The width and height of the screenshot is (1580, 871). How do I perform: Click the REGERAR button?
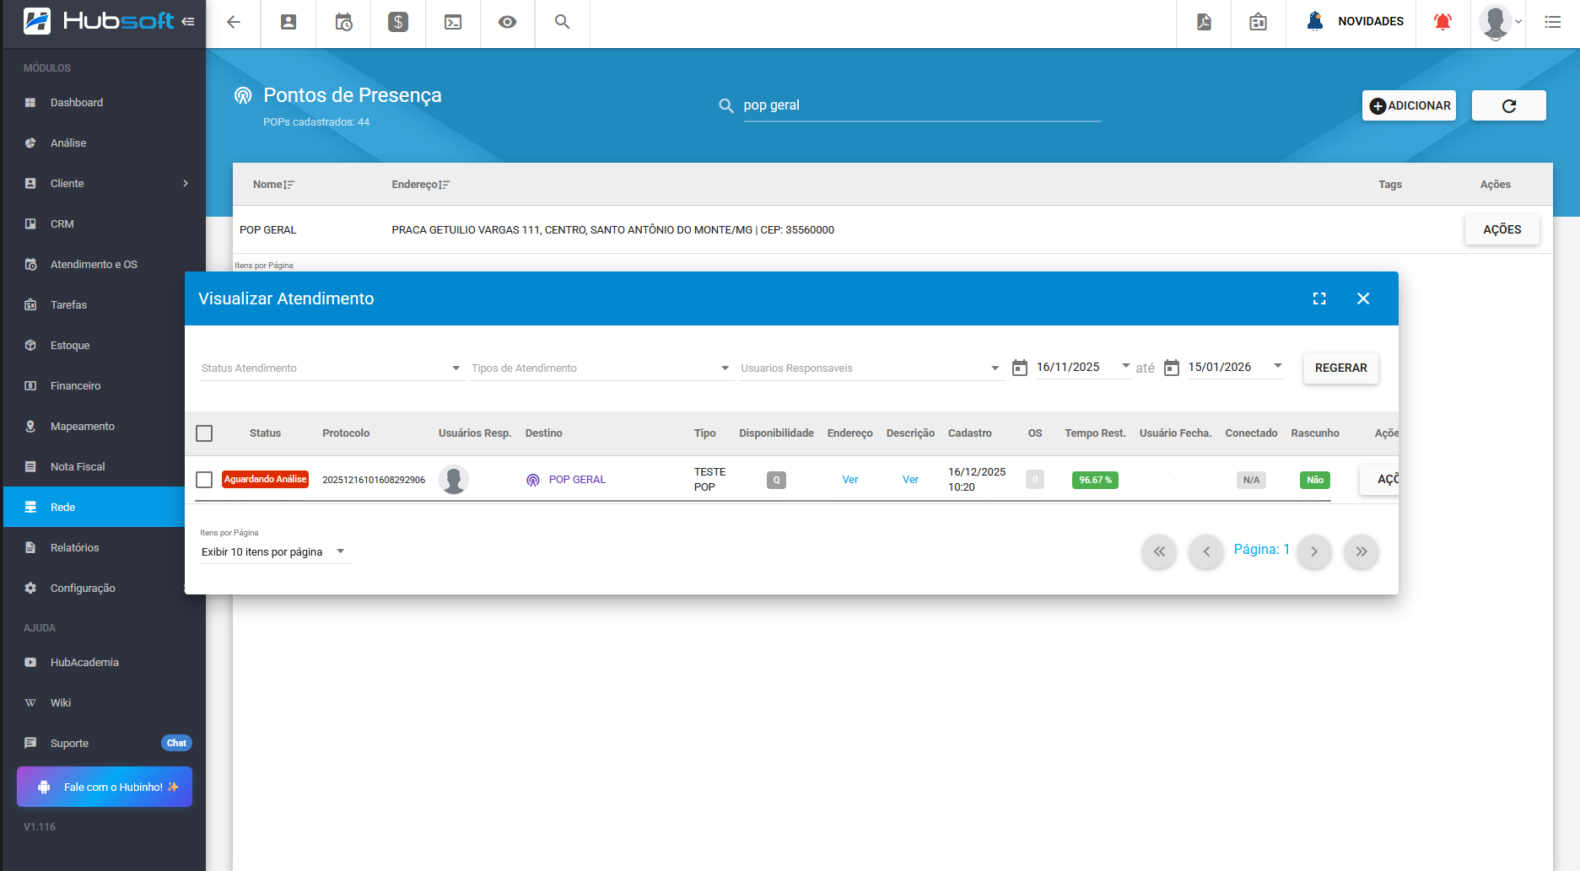(x=1340, y=368)
